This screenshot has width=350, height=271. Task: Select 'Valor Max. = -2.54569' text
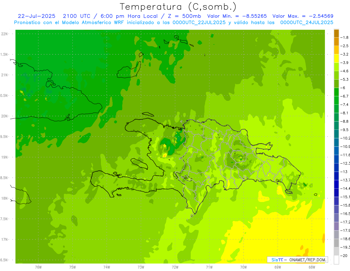tap(303, 16)
